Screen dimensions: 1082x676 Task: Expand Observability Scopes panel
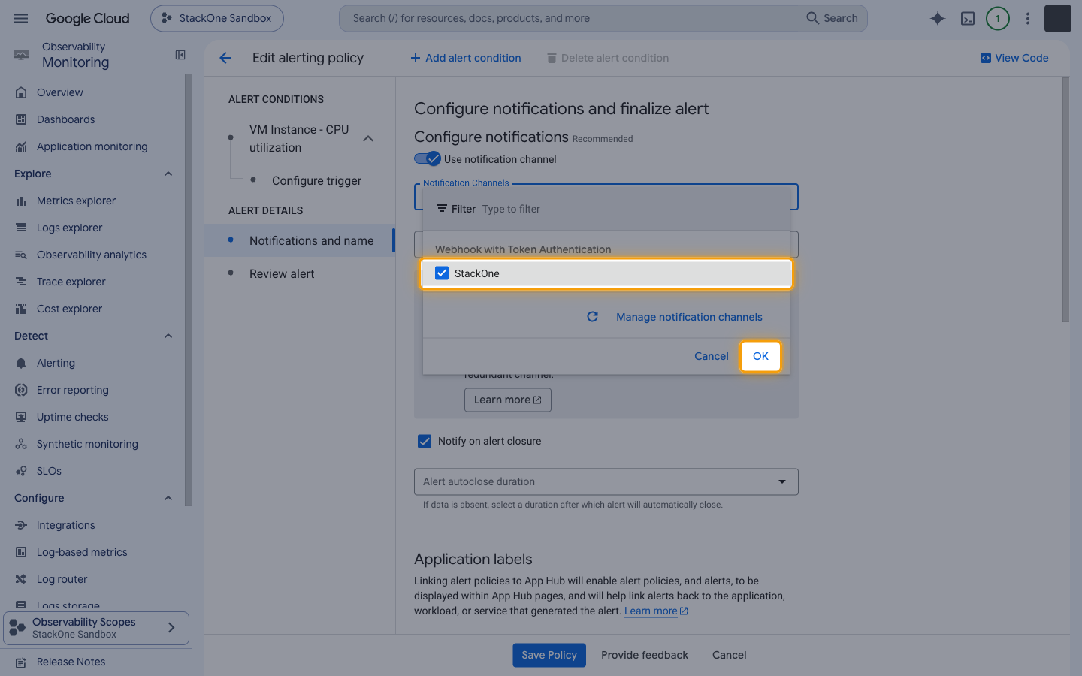96,628
